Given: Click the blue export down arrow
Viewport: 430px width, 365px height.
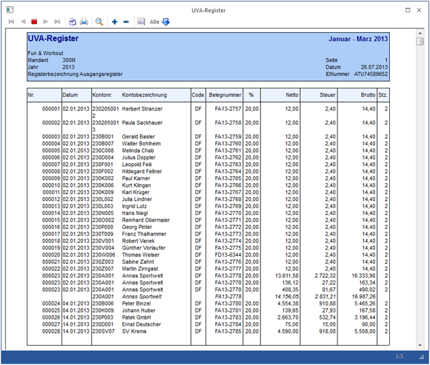Looking at the screenshot, I should [x=166, y=21].
